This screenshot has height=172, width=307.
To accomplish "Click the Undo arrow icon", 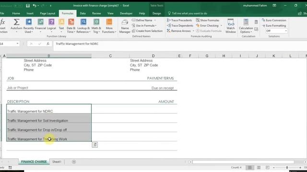I will tap(35, 6).
